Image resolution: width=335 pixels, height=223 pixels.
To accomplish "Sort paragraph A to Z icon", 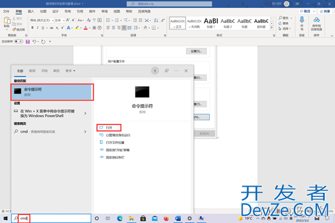I will 156,20.
